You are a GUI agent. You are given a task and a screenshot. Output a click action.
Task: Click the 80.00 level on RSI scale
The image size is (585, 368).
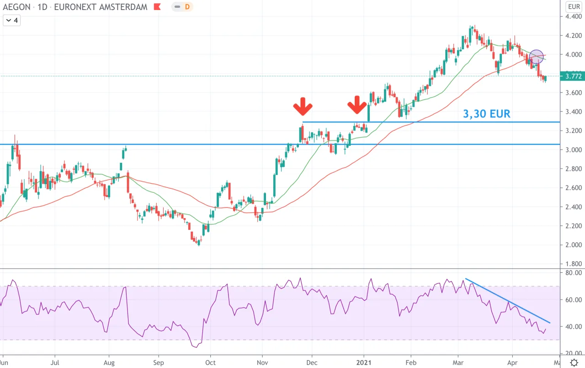pos(573,273)
